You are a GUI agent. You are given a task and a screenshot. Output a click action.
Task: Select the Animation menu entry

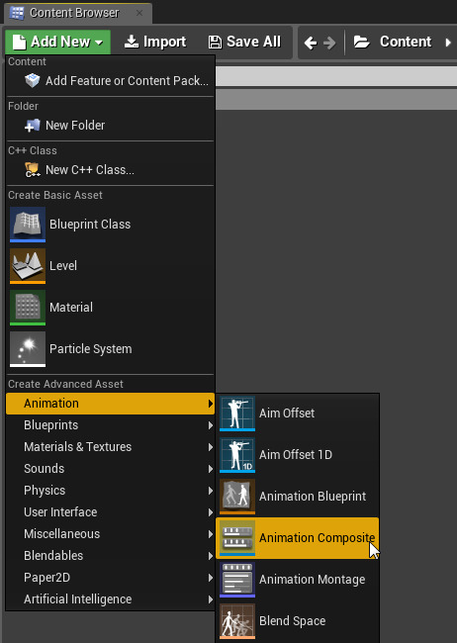[x=111, y=404]
